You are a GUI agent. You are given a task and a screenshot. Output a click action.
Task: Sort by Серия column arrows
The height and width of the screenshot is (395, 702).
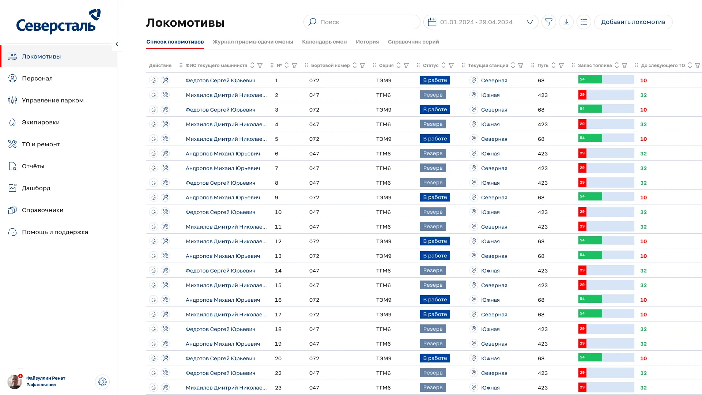coord(399,65)
